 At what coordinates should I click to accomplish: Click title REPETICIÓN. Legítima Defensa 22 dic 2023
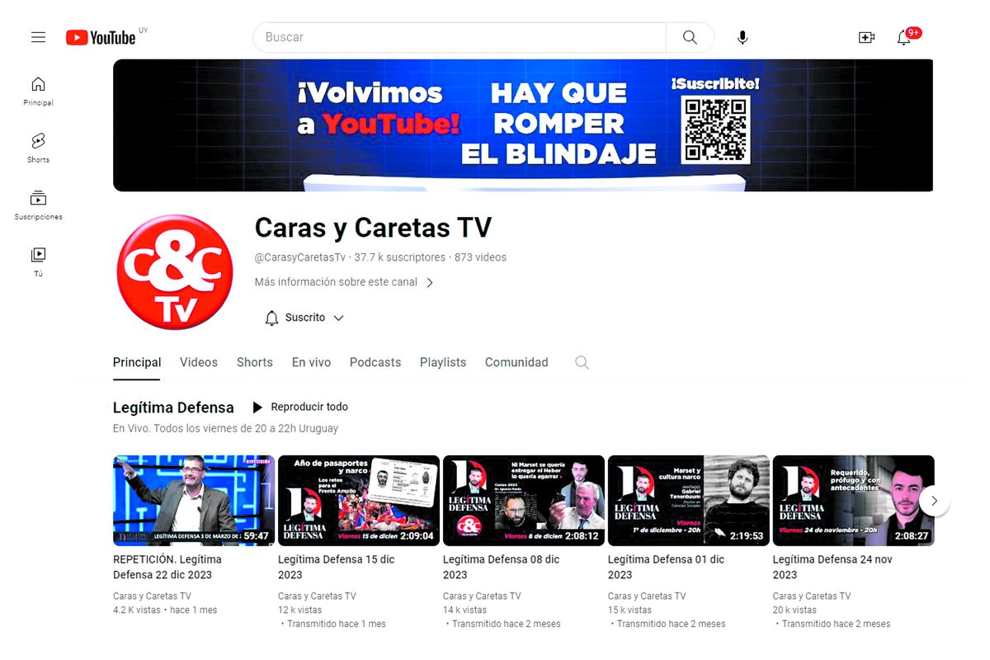[167, 567]
